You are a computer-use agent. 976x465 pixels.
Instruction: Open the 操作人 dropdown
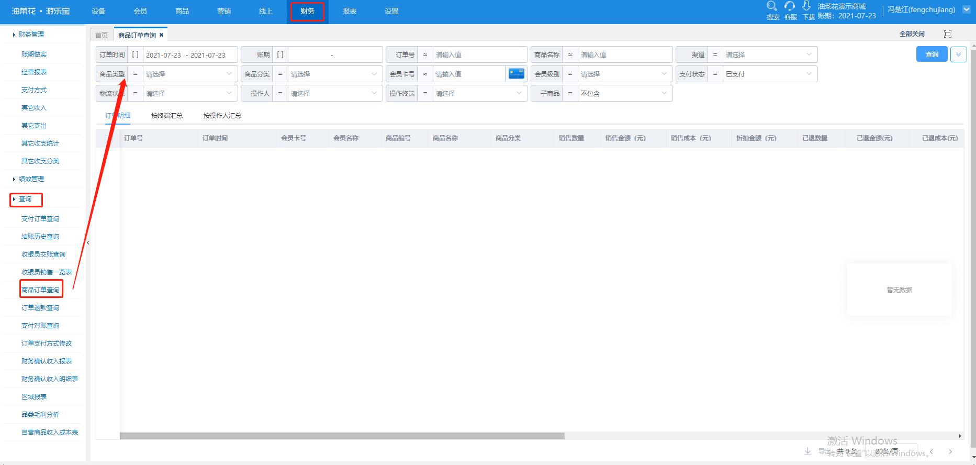[x=335, y=93]
